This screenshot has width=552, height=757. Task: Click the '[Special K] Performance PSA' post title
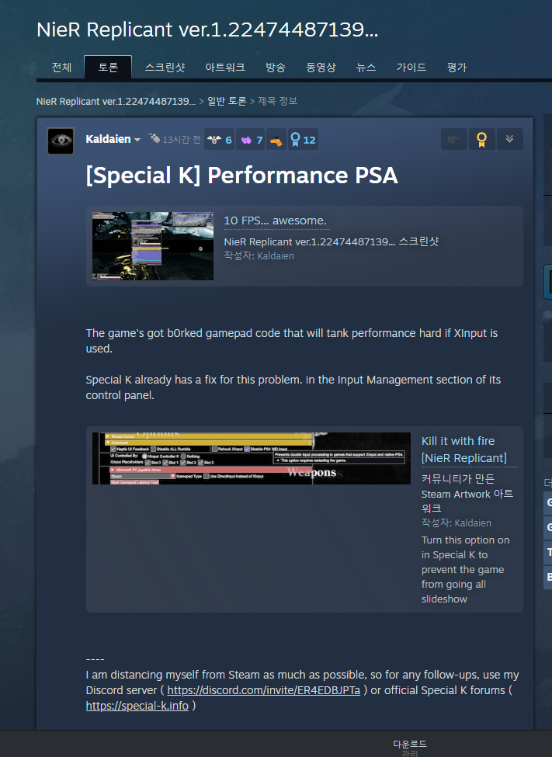click(x=242, y=175)
